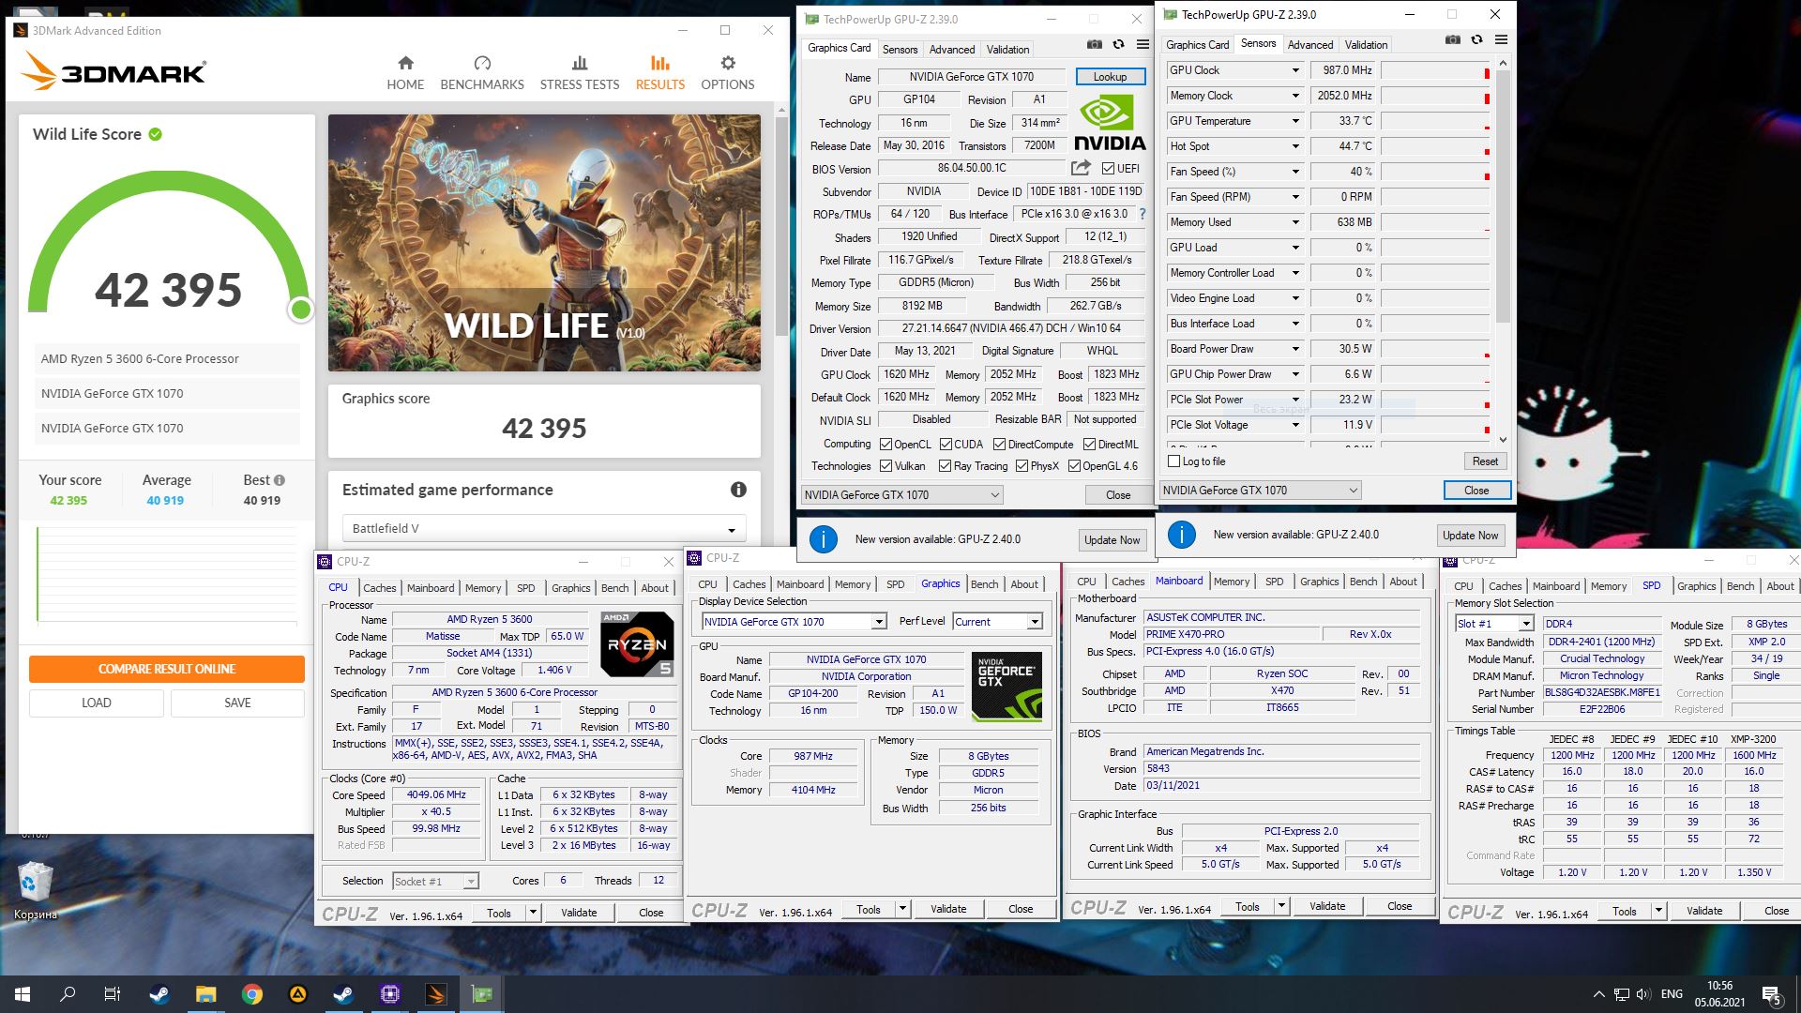Open Tools dropdown arrow in leftmost CPU-Z window
The height and width of the screenshot is (1013, 1801).
point(533,913)
